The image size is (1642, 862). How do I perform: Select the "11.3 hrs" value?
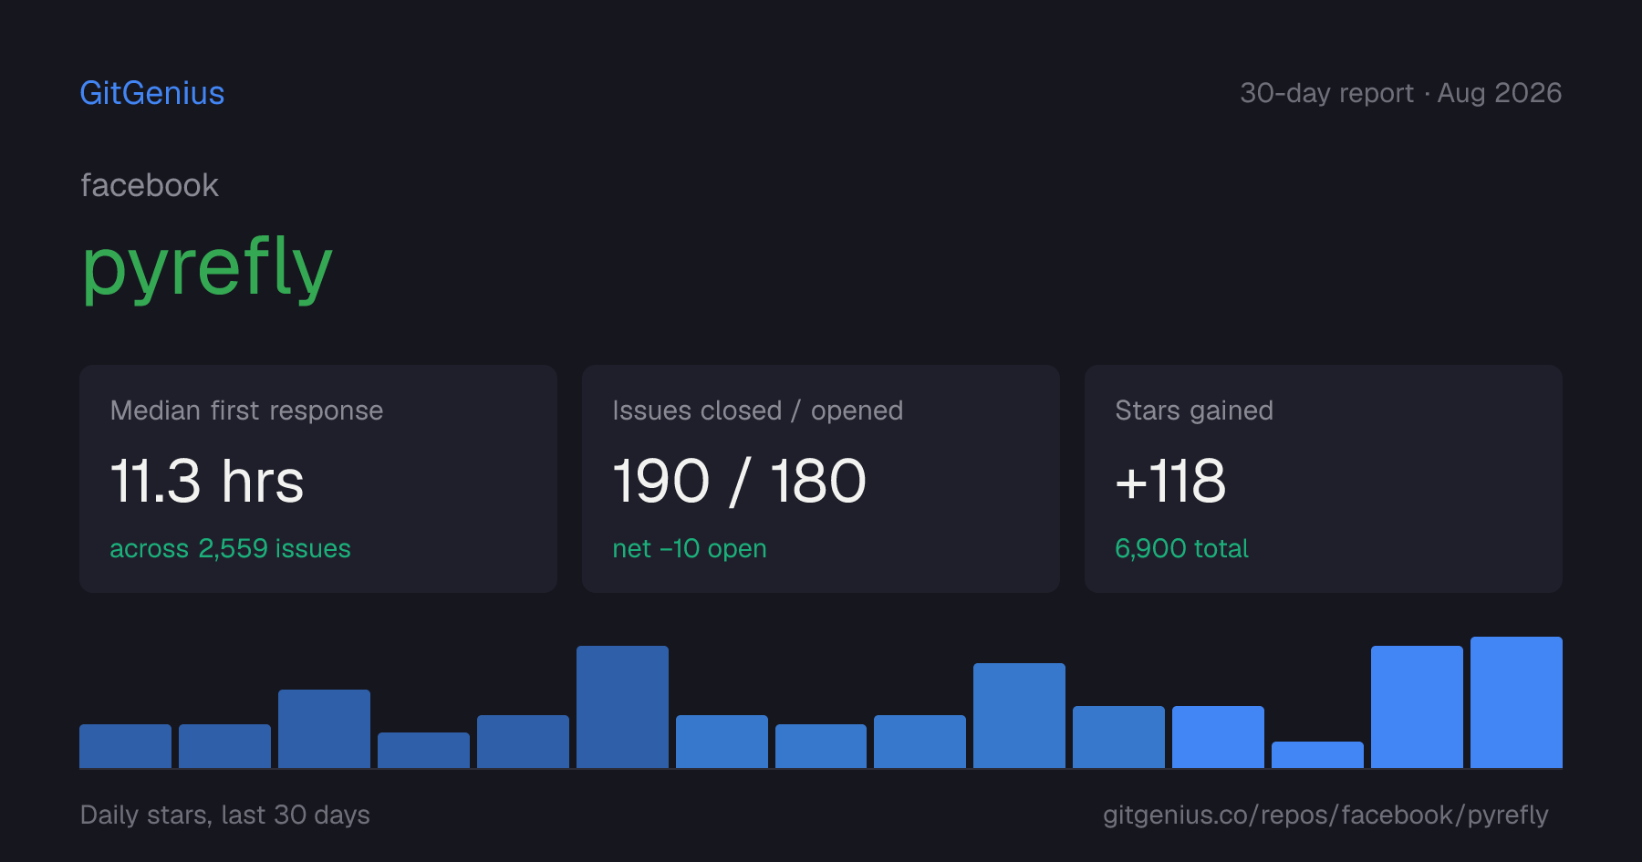click(207, 481)
